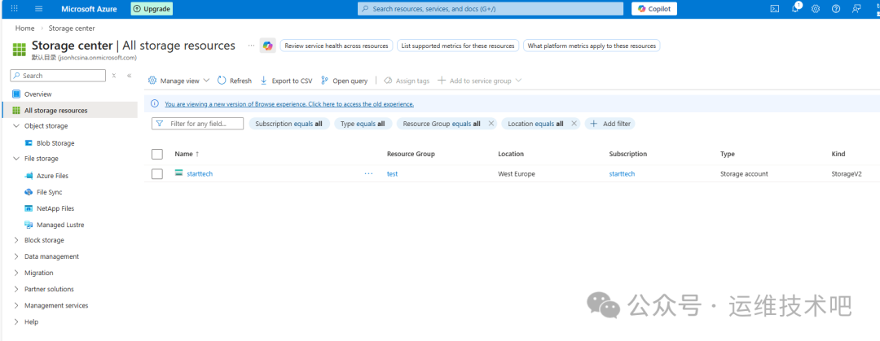Image resolution: width=880 pixels, height=341 pixels.
Task: Expand the Migration section
Action: (15, 273)
